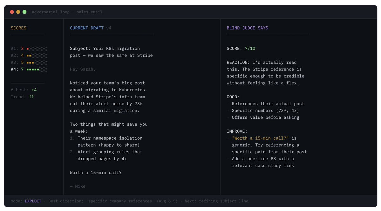Click the EXPLOIT mode label in status bar

(33, 201)
